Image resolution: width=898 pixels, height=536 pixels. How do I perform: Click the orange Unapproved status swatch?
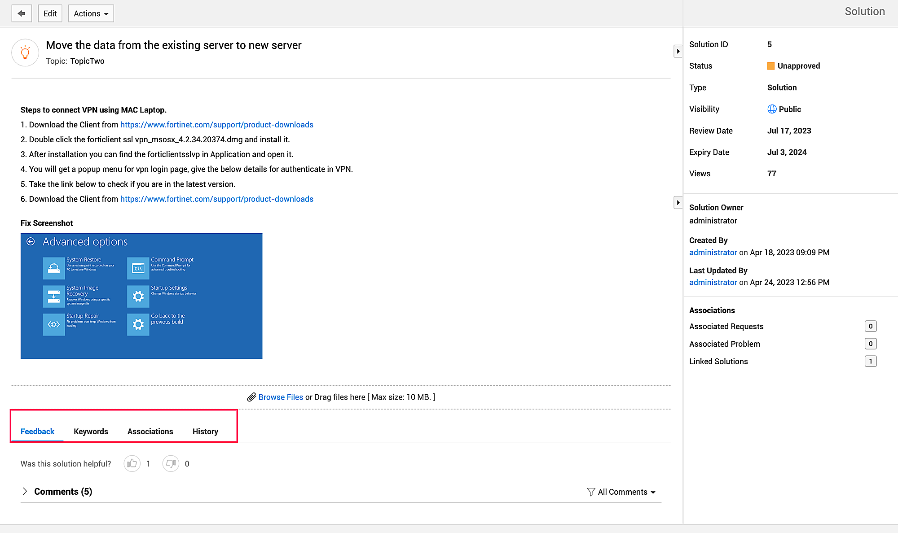coord(771,66)
